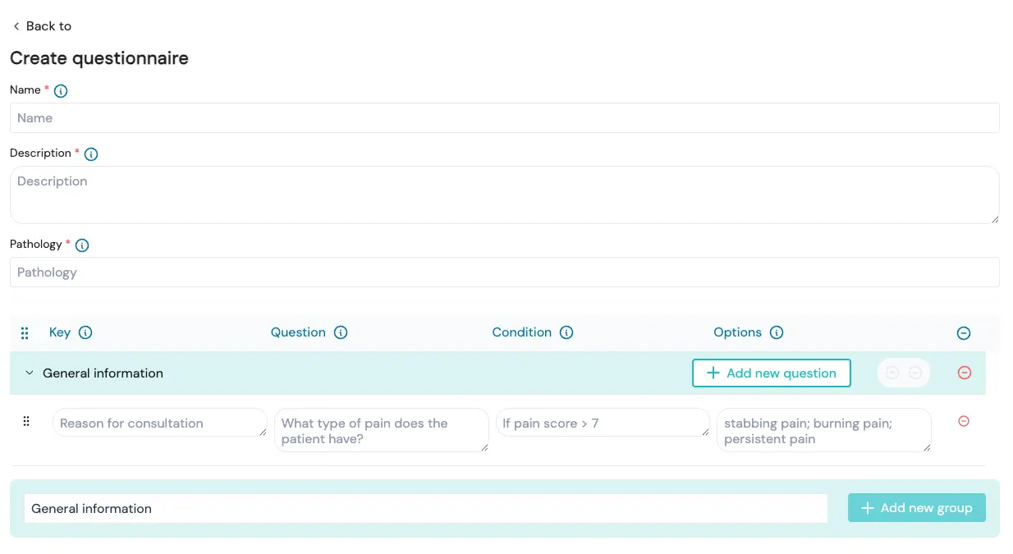Open the Options column info tooltip
Viewport: 1013px width, 554px height.
[x=777, y=332]
